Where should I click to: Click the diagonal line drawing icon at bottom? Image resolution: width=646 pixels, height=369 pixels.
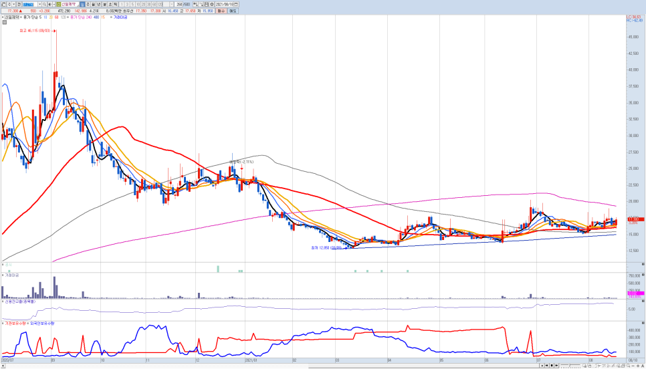(x=613, y=366)
